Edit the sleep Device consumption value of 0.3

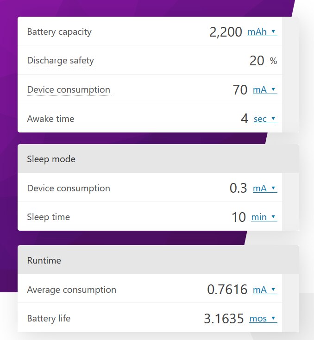(238, 189)
